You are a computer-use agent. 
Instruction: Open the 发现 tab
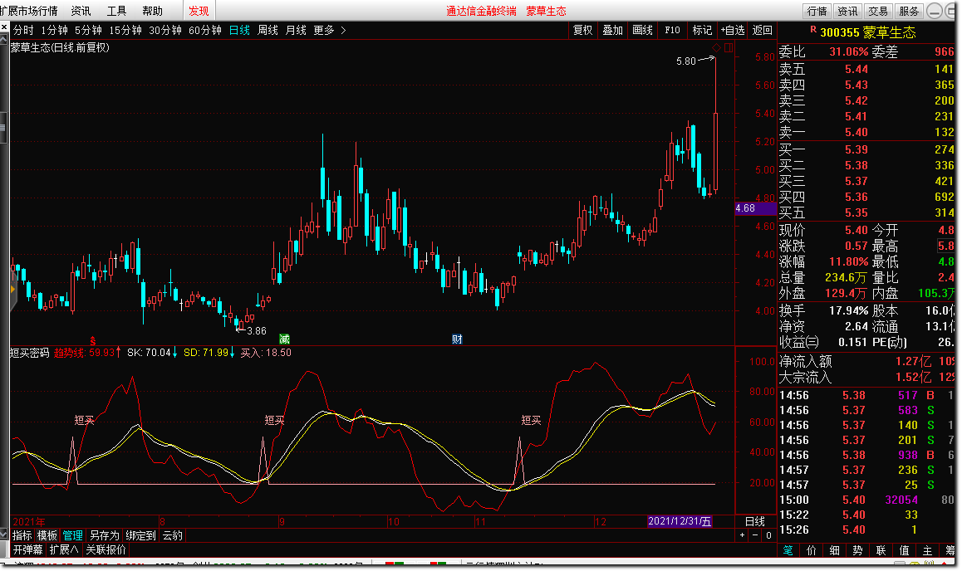coord(199,11)
